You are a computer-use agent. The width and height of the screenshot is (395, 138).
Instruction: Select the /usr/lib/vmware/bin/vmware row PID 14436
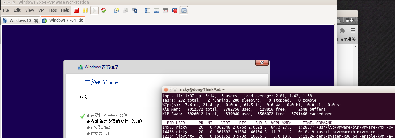click(x=279, y=132)
